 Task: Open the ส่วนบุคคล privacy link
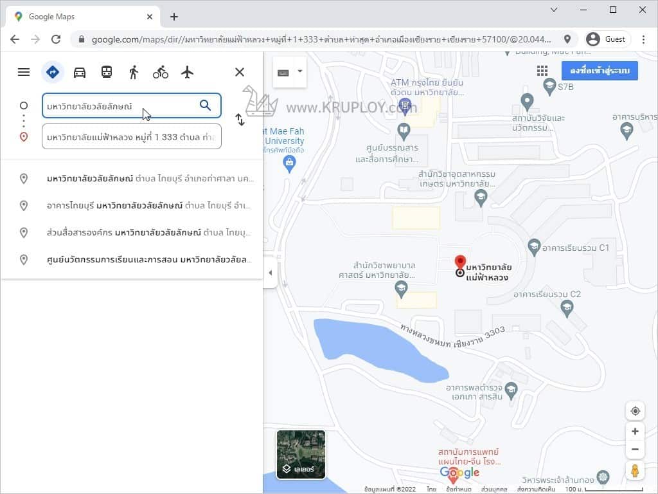pyautogui.click(x=494, y=489)
